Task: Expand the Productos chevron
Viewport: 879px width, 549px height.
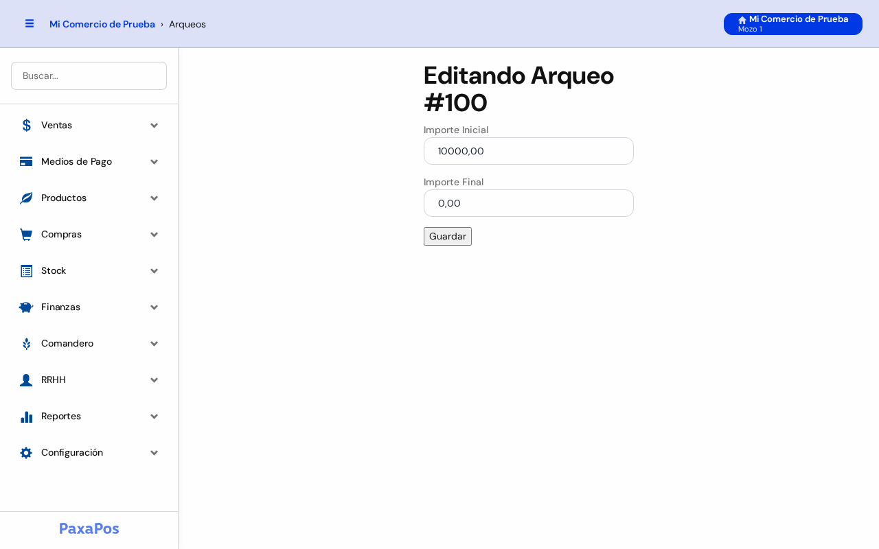Action: 155,198
